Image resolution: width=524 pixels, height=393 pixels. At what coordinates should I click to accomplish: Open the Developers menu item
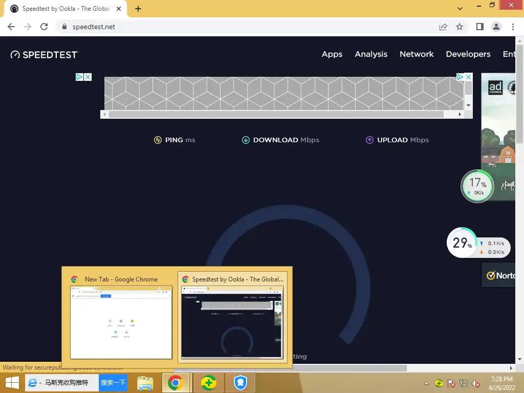click(468, 54)
